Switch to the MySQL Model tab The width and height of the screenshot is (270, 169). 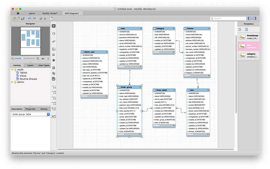(50, 13)
